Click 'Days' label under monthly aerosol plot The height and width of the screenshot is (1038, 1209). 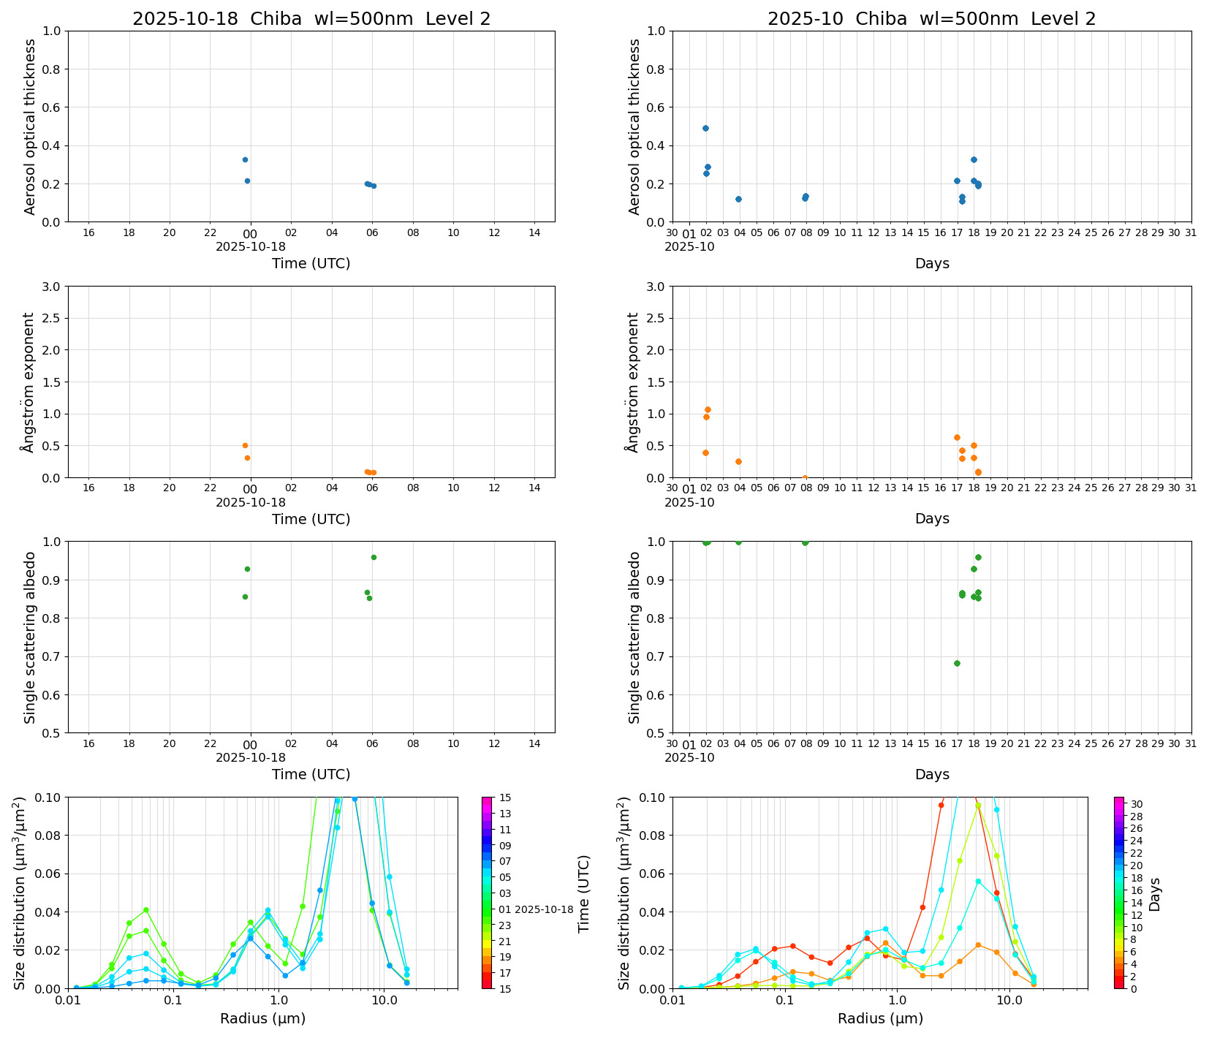931,263
